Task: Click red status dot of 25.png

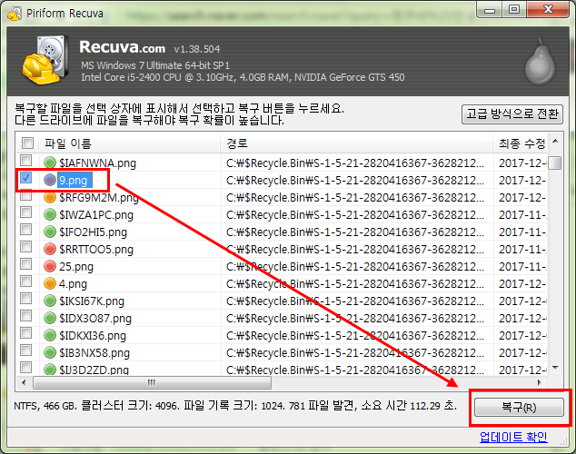Action: tap(50, 266)
